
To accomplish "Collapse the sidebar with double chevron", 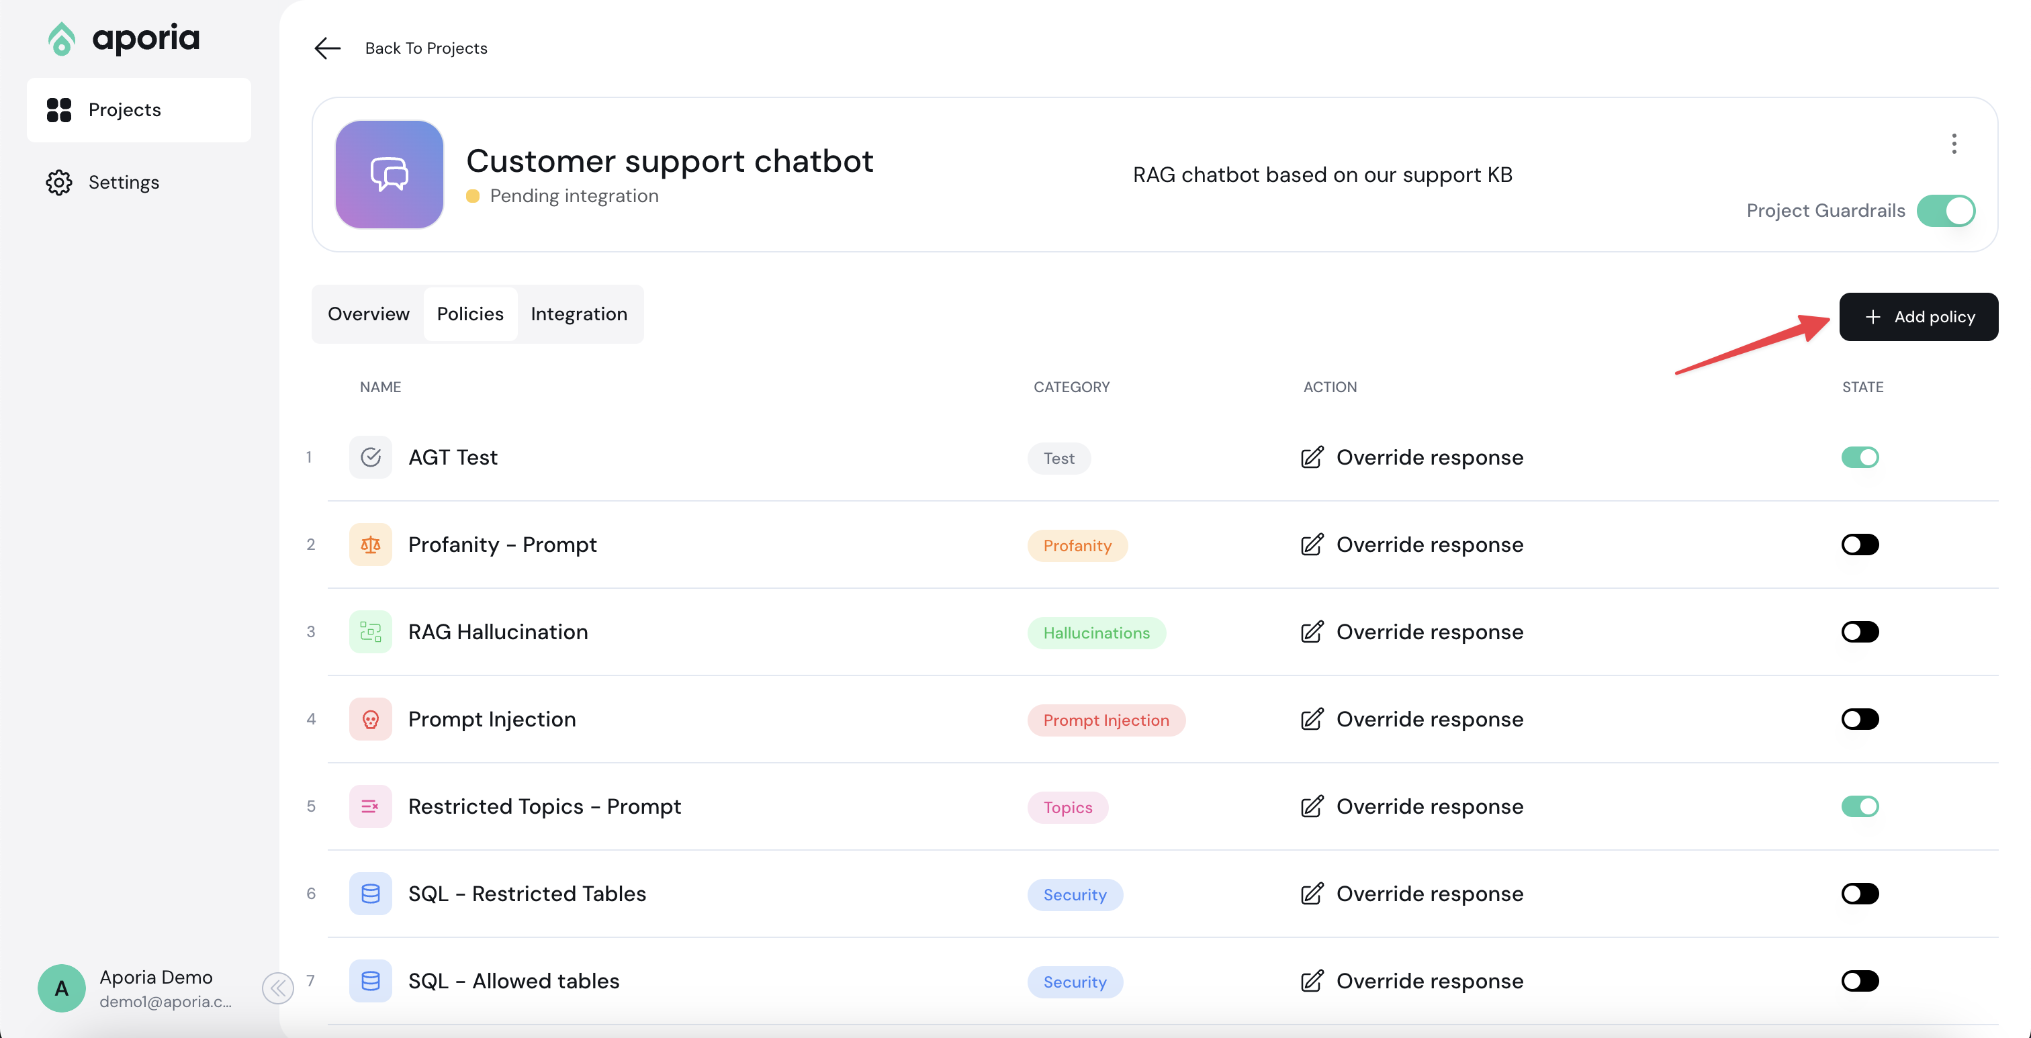I will coord(277,988).
